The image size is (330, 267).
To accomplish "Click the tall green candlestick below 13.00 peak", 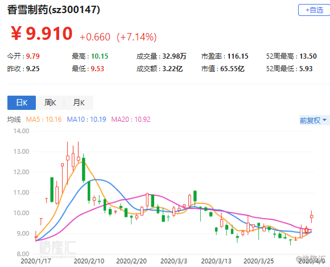I will [x=84, y=169].
